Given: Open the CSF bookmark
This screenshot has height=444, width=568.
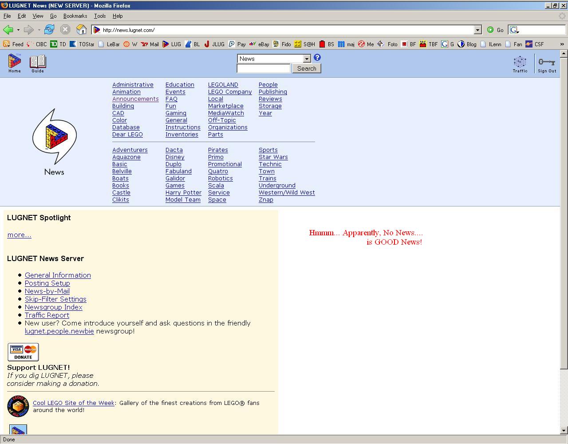Looking at the screenshot, I should click(535, 44).
